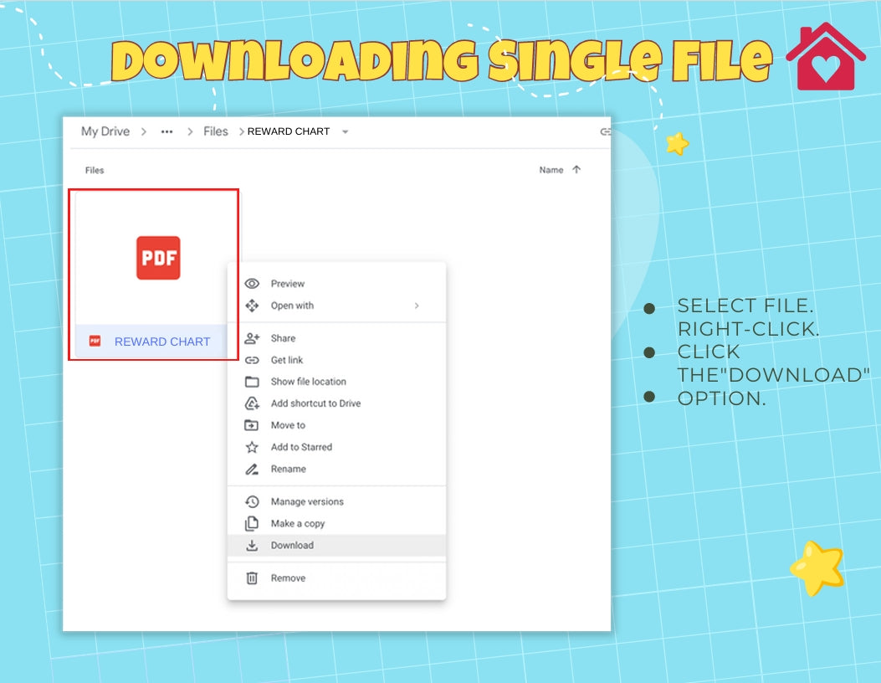The width and height of the screenshot is (881, 683).
Task: Toggle the Name sort direction arrow
Action: coord(576,170)
